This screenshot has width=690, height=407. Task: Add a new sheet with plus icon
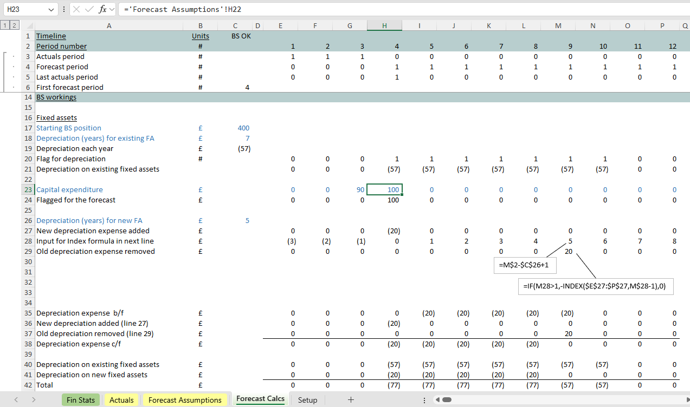[351, 400]
